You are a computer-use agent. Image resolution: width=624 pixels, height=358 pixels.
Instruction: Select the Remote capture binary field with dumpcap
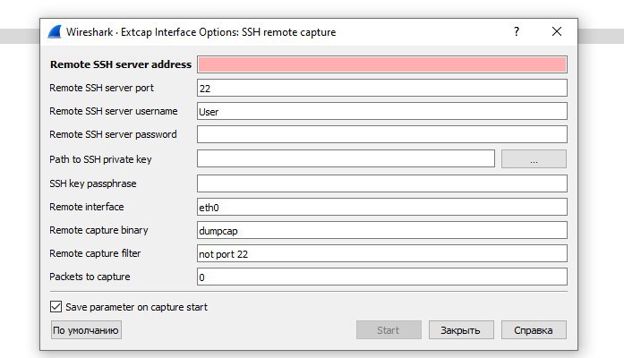(382, 230)
